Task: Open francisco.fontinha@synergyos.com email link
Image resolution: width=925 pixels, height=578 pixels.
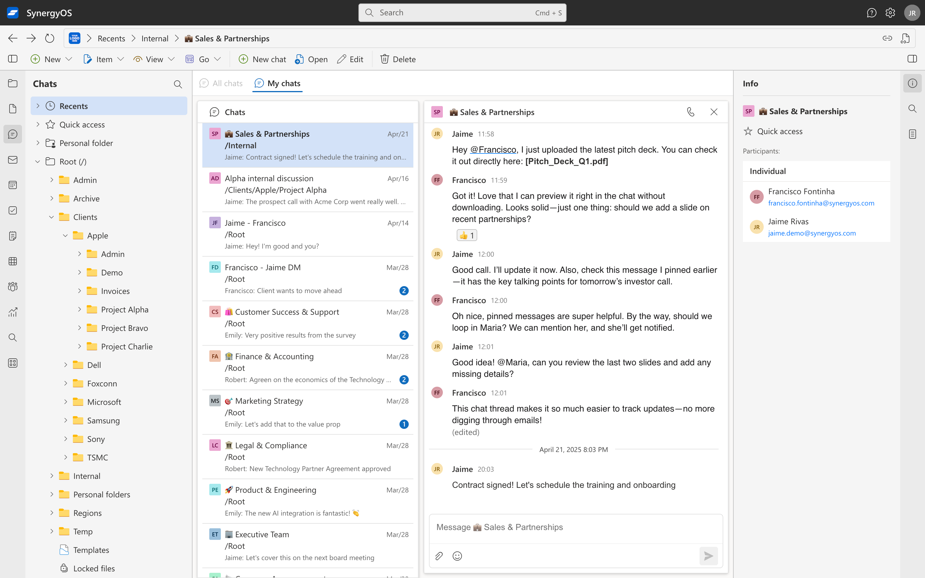Action: pos(821,203)
